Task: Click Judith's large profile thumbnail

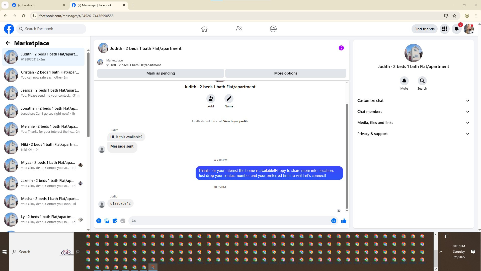Action: click(413, 53)
